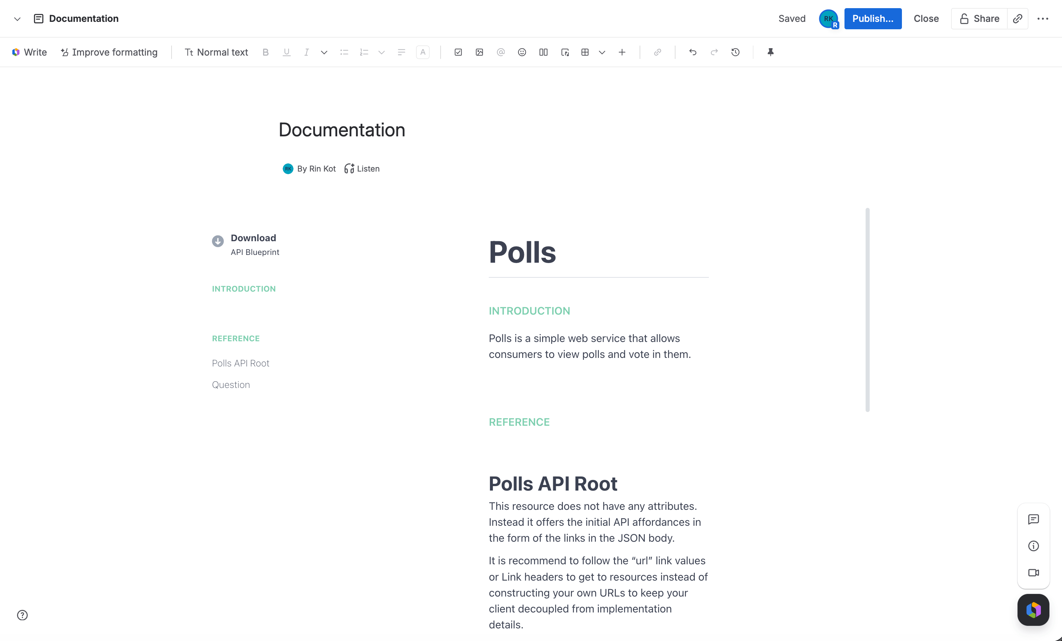Open Question in the sidebar navigation
This screenshot has width=1062, height=641.
tap(230, 385)
